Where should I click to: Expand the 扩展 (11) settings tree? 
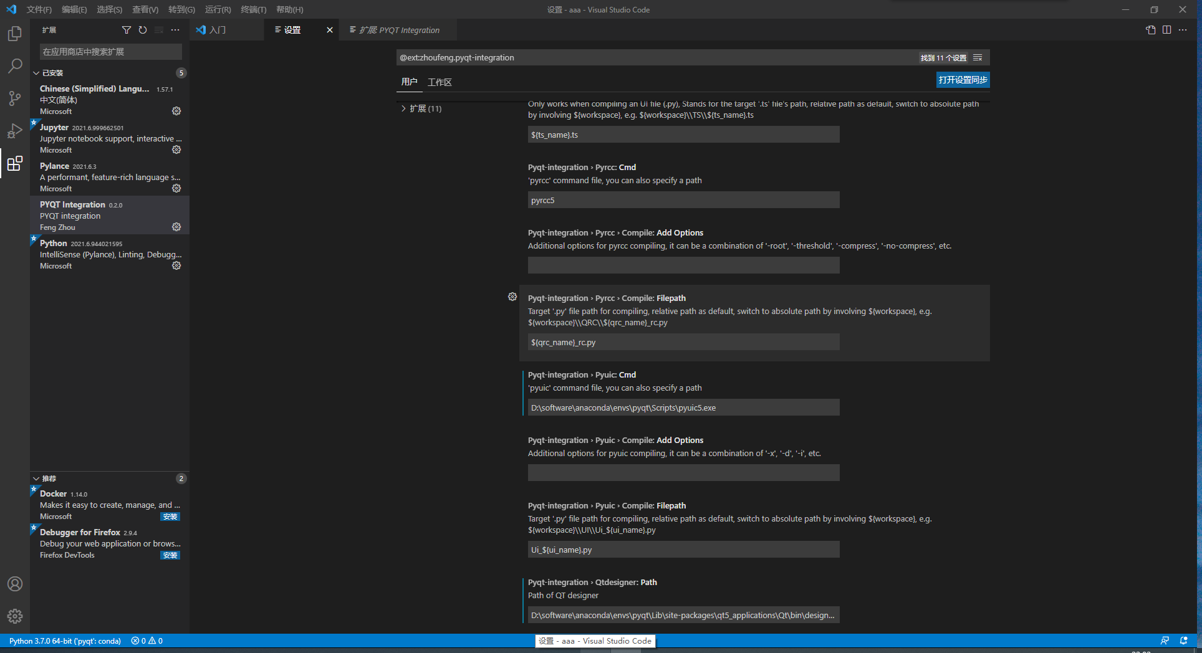point(403,108)
